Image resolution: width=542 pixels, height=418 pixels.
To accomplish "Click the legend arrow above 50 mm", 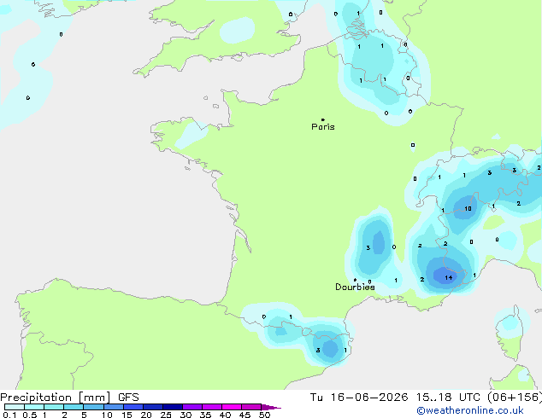I will coord(271,407).
